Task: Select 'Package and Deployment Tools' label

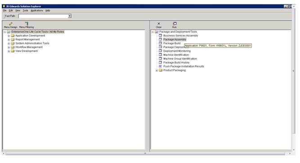Action: point(178,32)
